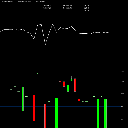The width and height of the screenshot is (128, 128).
Task: Click the low price value 'L: 999.28'
Action: pos(68,8)
